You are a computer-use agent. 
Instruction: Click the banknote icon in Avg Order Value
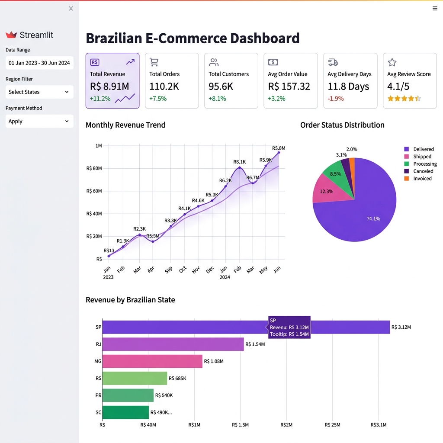(273, 62)
